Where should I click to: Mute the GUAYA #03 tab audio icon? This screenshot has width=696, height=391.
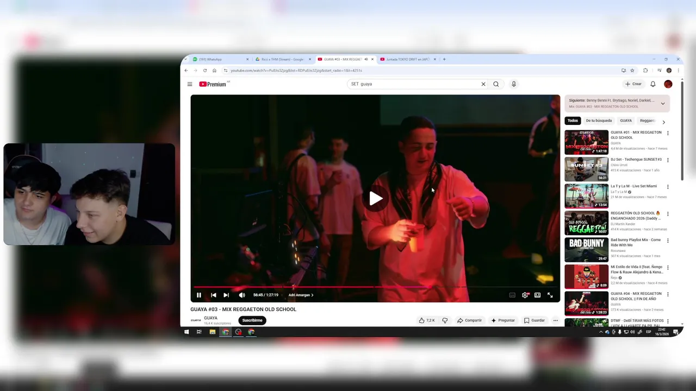point(366,59)
